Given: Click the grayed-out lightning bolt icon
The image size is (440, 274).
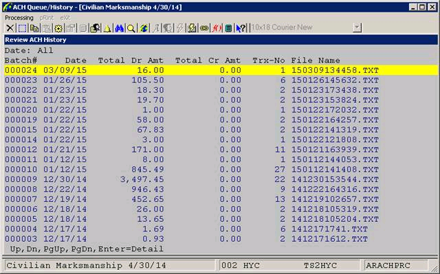Looking at the screenshot, I should point(180,28).
